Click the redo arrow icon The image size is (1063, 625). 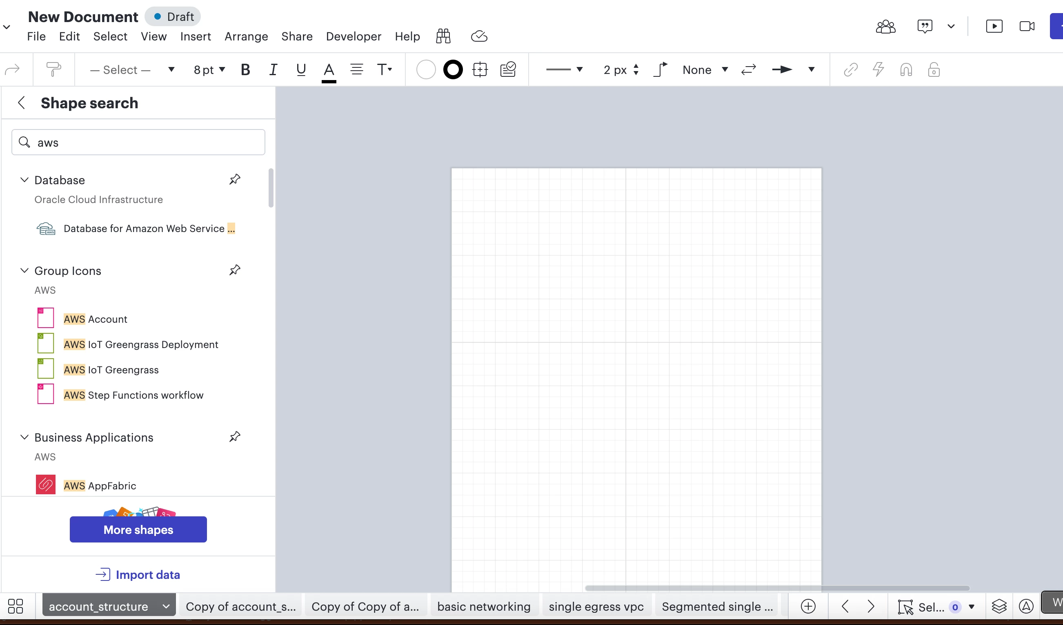coord(12,69)
